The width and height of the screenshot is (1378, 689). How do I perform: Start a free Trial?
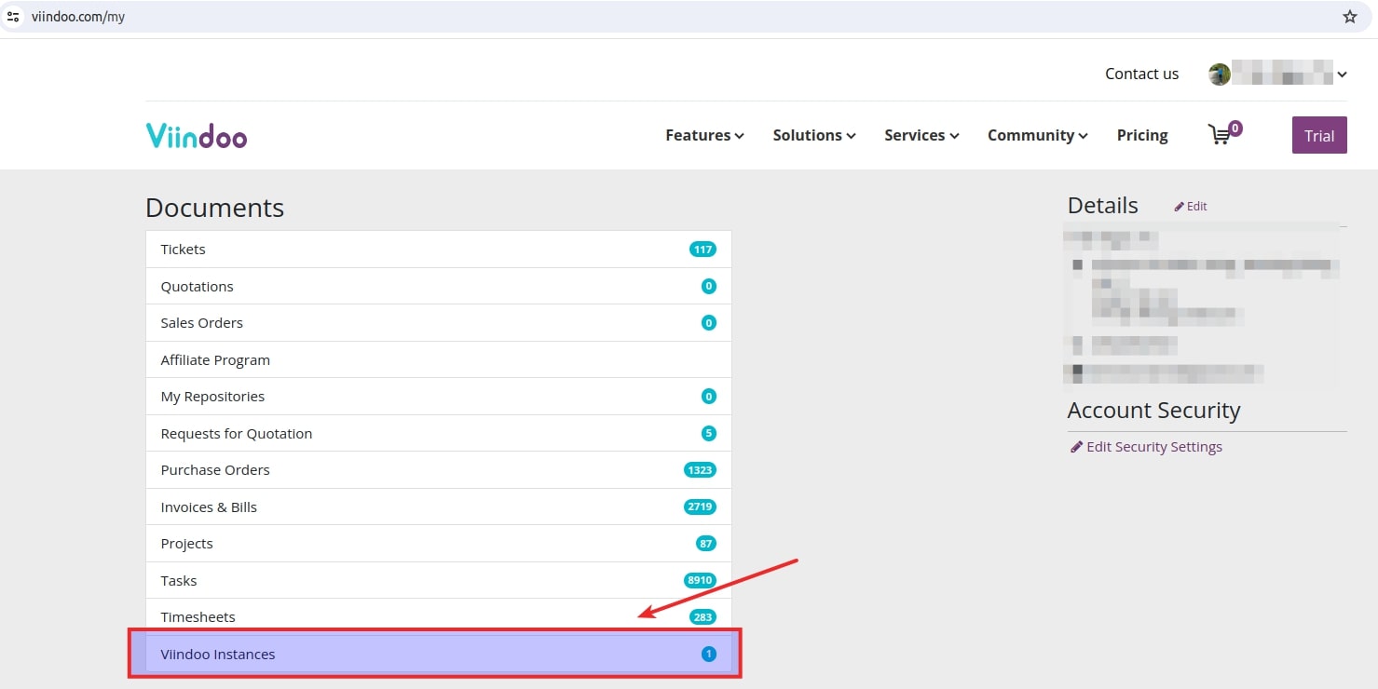point(1319,135)
